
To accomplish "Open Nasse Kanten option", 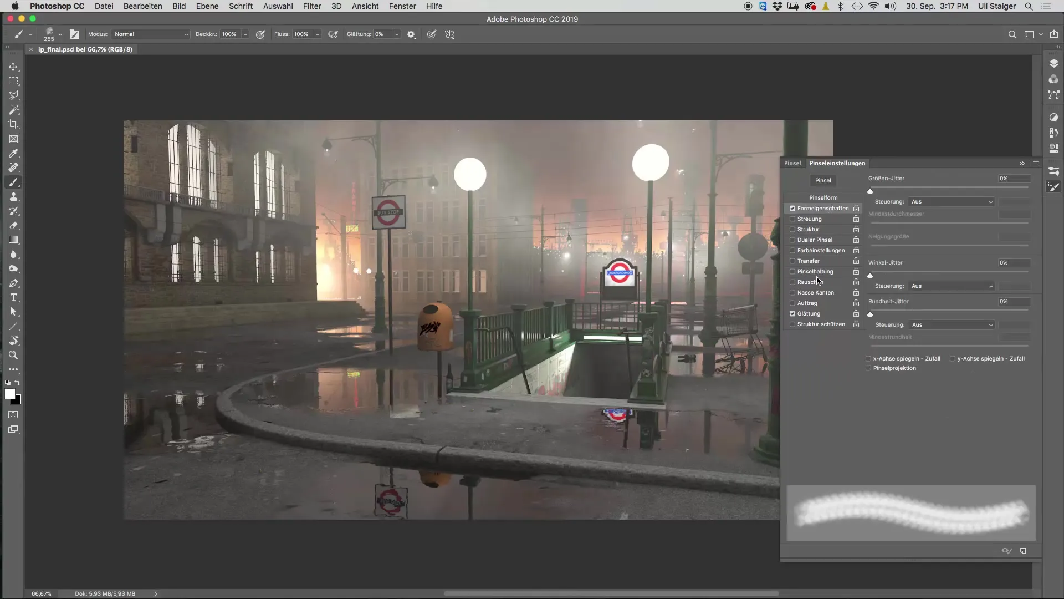I will coord(816,293).
